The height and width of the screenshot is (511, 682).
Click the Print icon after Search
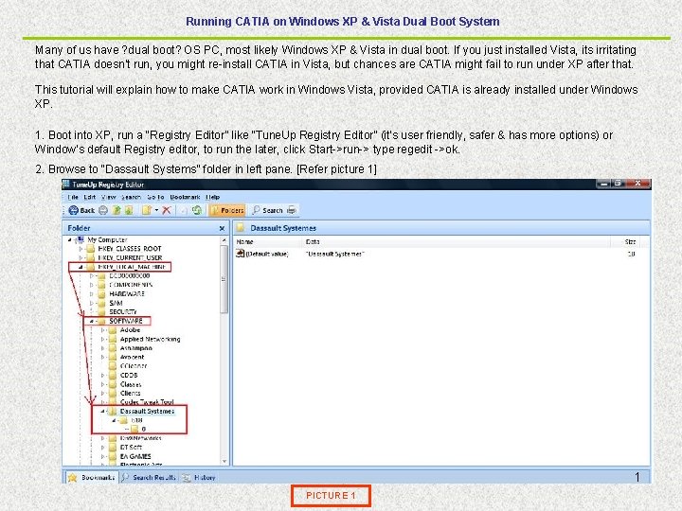pos(292,210)
